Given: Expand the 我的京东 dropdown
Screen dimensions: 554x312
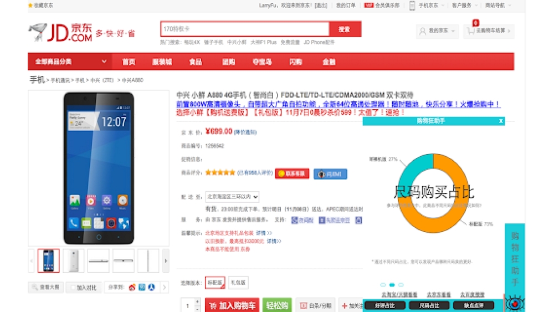Looking at the screenshot, I should point(453,31).
